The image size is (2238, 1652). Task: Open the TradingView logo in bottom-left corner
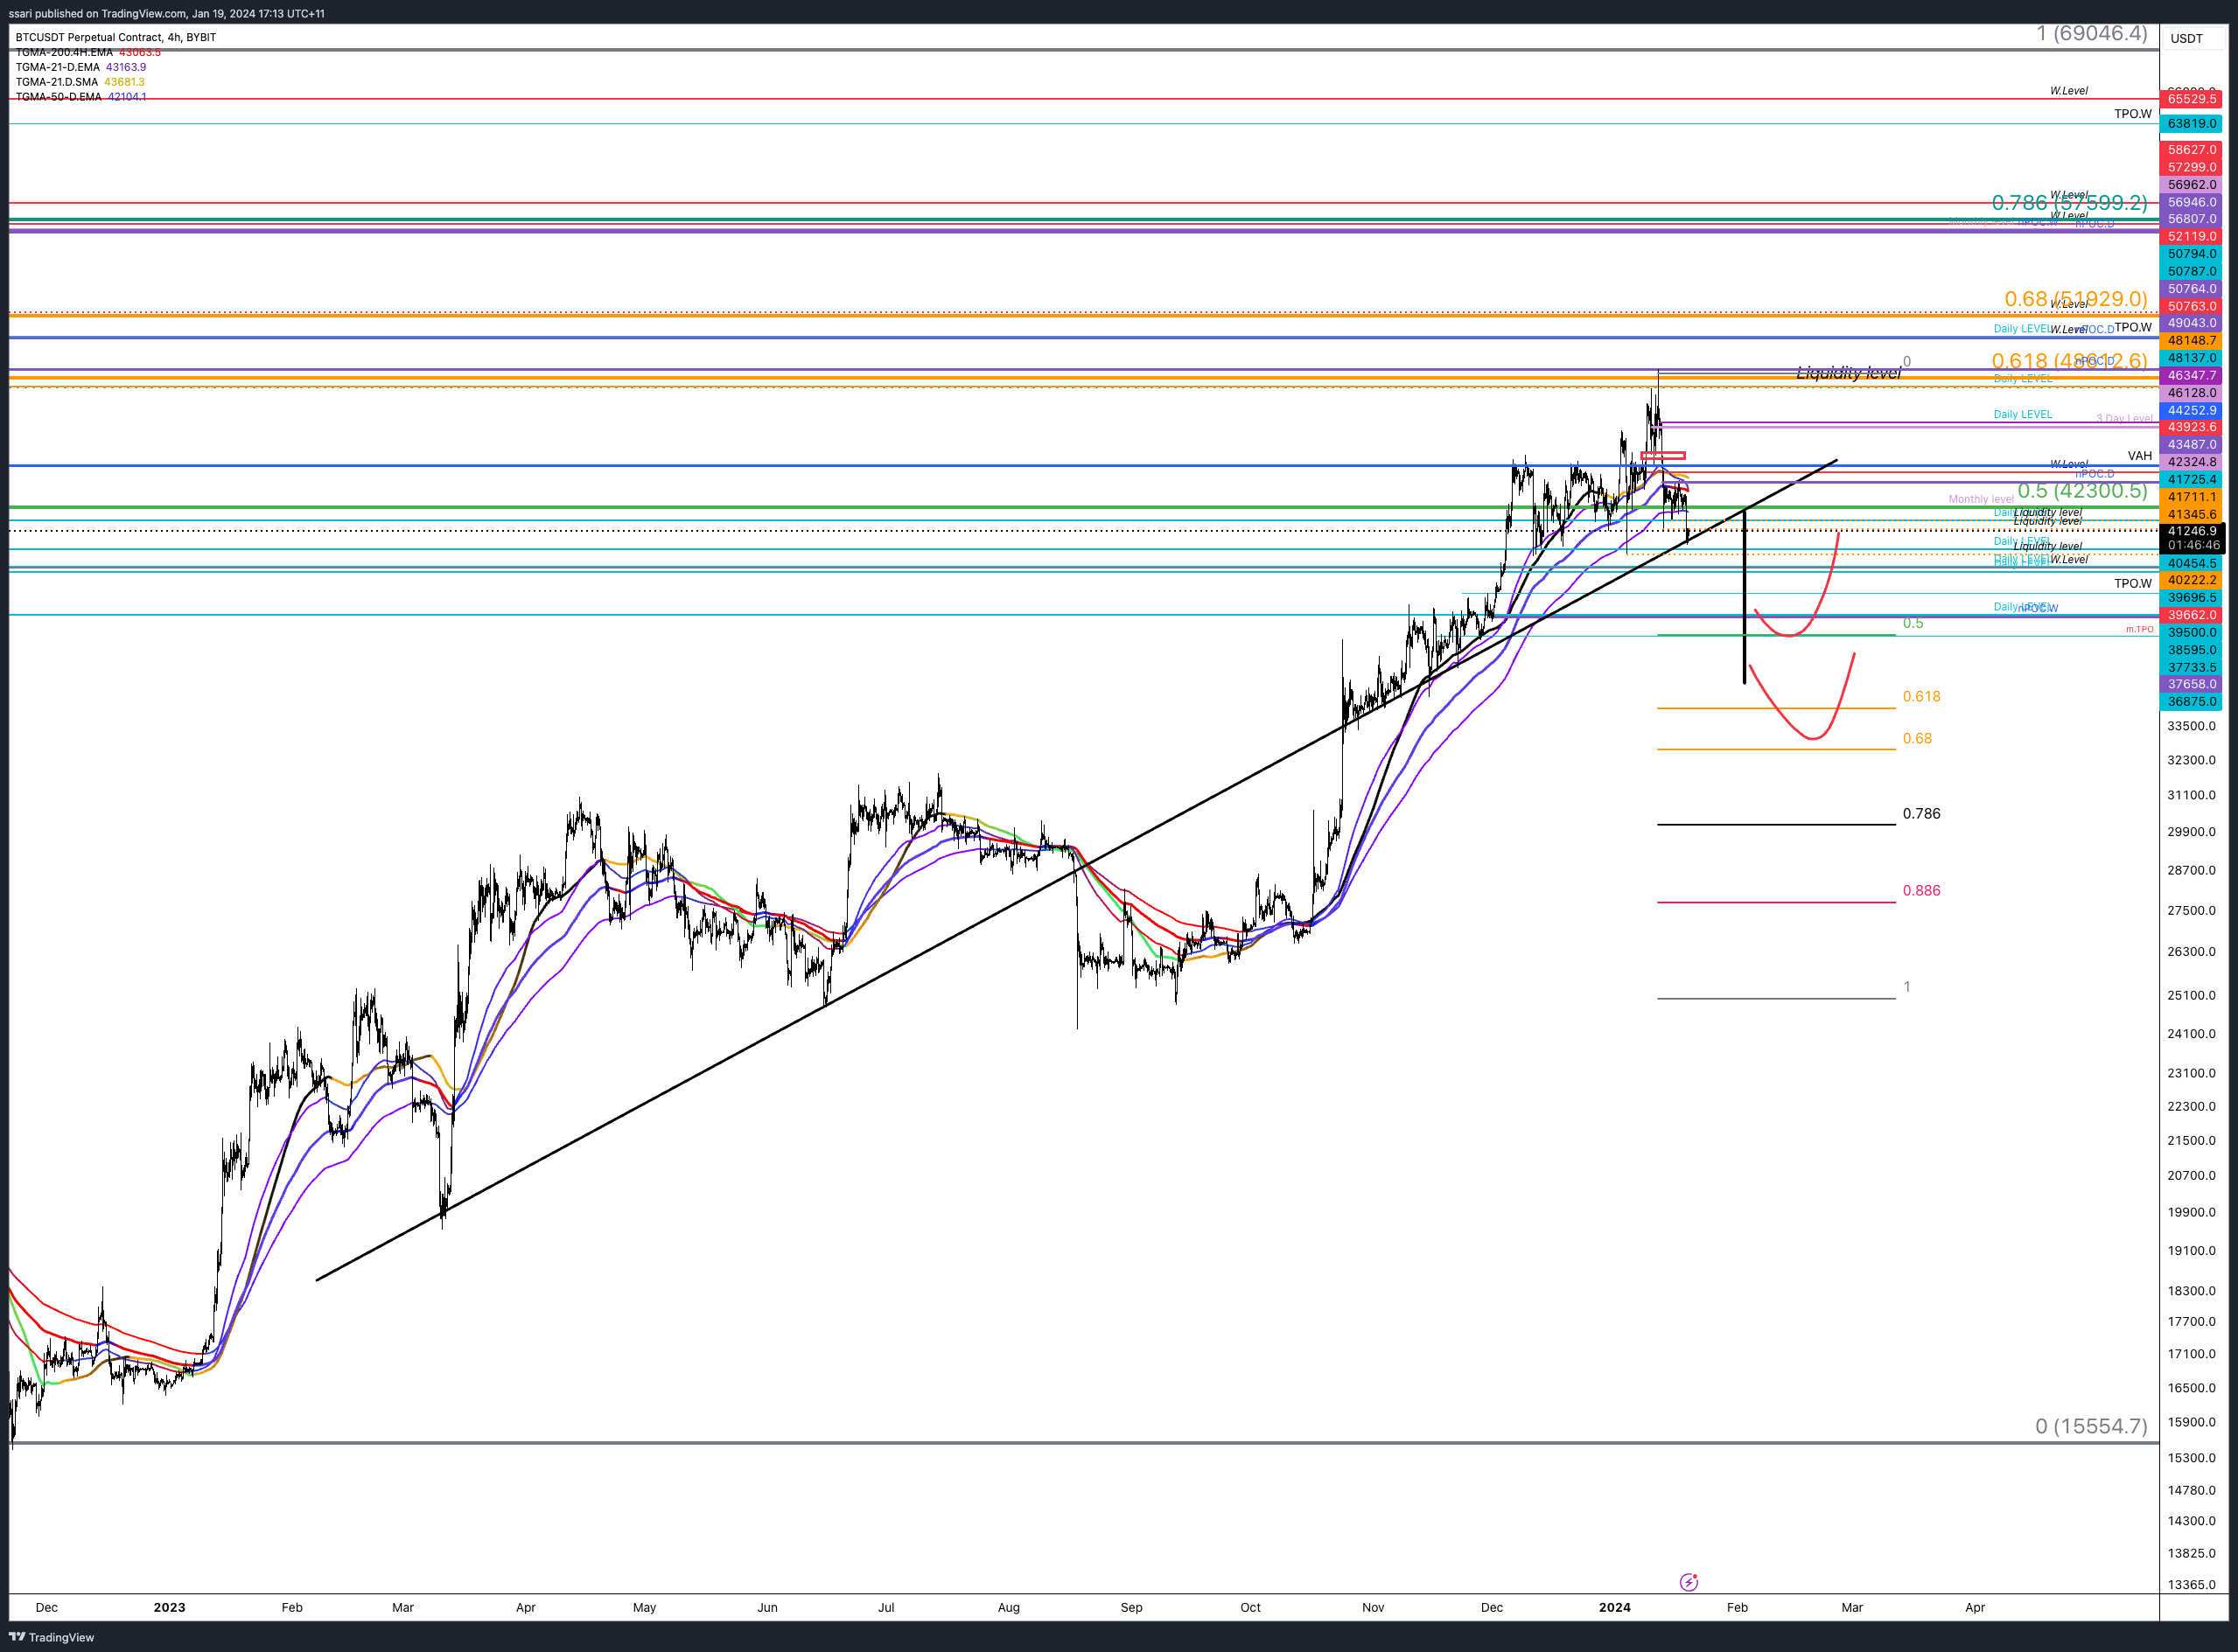click(51, 1637)
